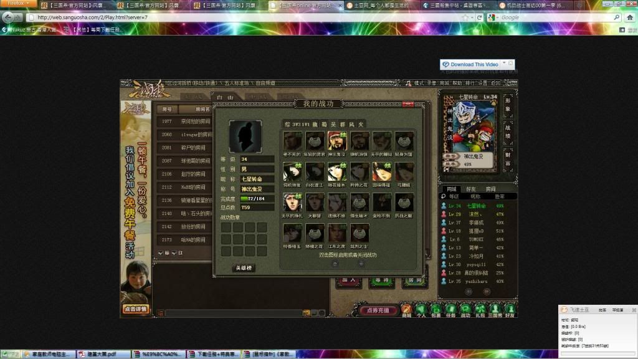The height and width of the screenshot is (359, 638).
Task: Open the 个人 profile icon in bottom bar
Action: [x=421, y=310]
